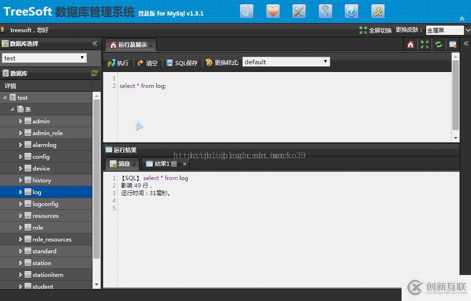Select the logconfig table
Screen dimensions: 471x301
(46, 204)
